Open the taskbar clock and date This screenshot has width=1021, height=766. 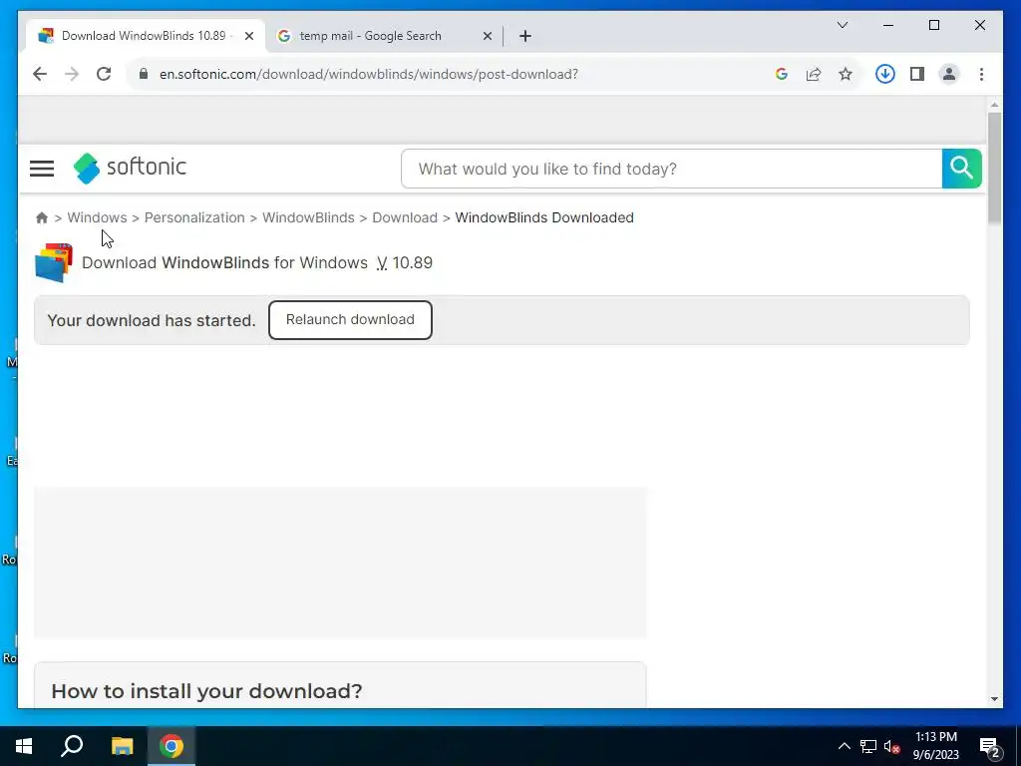click(x=935, y=746)
